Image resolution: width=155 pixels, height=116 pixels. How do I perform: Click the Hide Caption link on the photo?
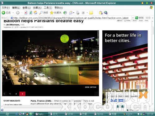click(x=91, y=87)
